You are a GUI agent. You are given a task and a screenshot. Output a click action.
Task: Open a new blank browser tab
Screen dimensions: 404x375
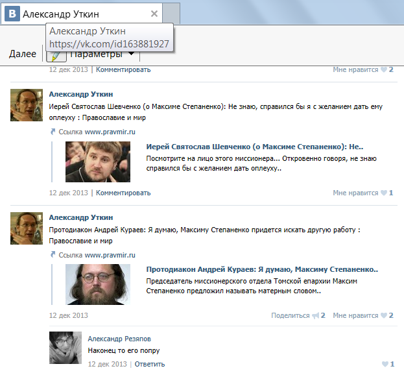(x=171, y=14)
